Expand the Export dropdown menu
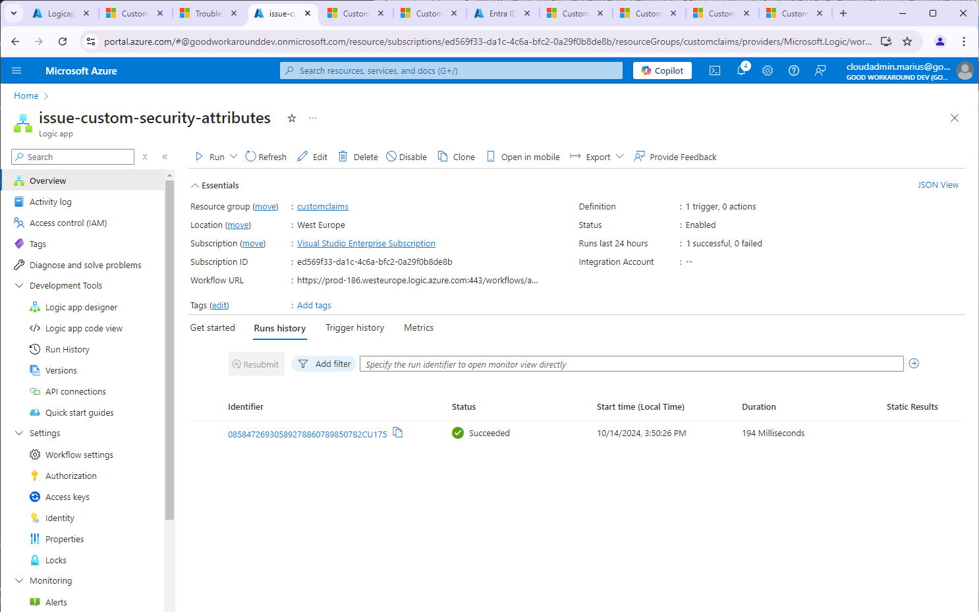Screen dimensions: 979x612 coord(619,157)
